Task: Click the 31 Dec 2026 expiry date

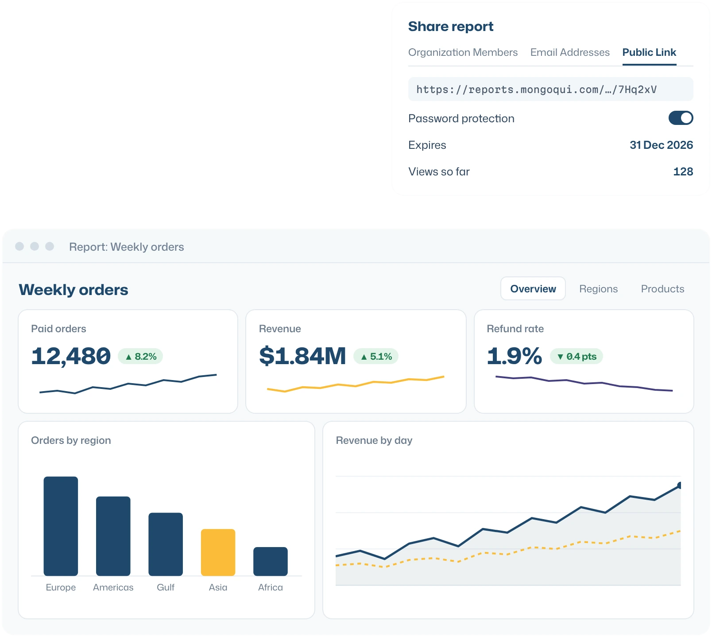Action: coord(661,145)
